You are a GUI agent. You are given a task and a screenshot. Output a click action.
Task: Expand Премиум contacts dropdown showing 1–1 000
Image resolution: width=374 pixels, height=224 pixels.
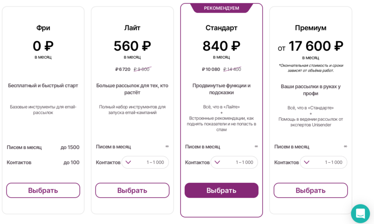coord(323,162)
